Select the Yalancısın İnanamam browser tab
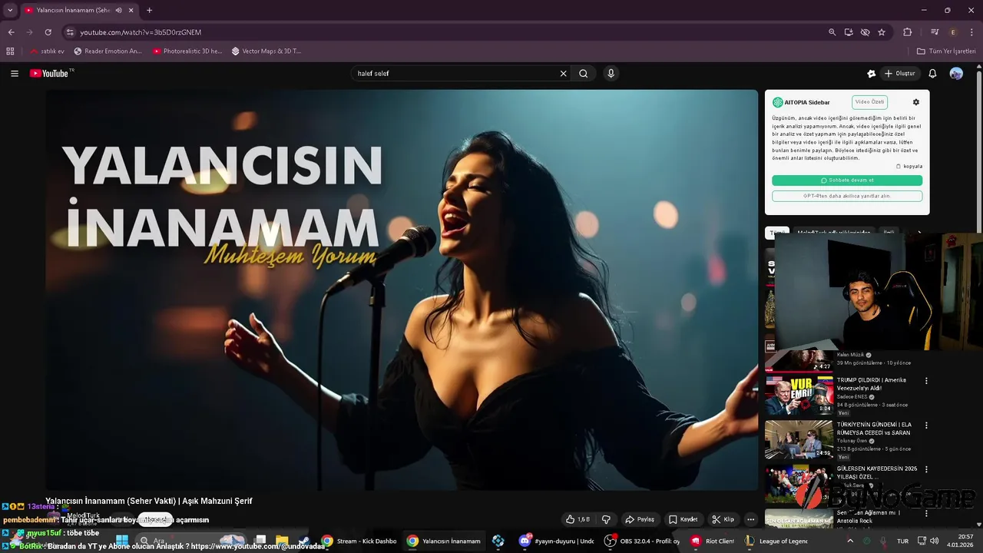Viewport: 983px width, 553px height. [78, 10]
